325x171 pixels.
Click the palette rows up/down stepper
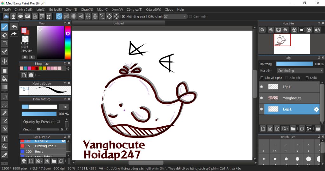pos(68,68)
